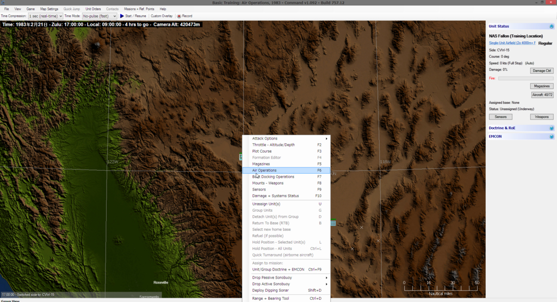Viewport: 557px width, 302px height.
Task: Open the Help menu
Action: coord(163,9)
